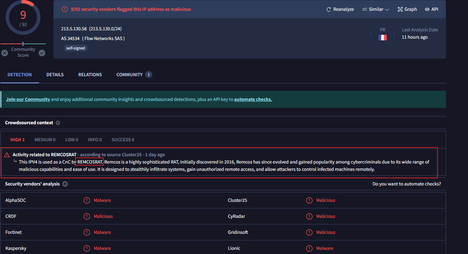Click the Kaspersky vendor name

pyautogui.click(x=16, y=248)
